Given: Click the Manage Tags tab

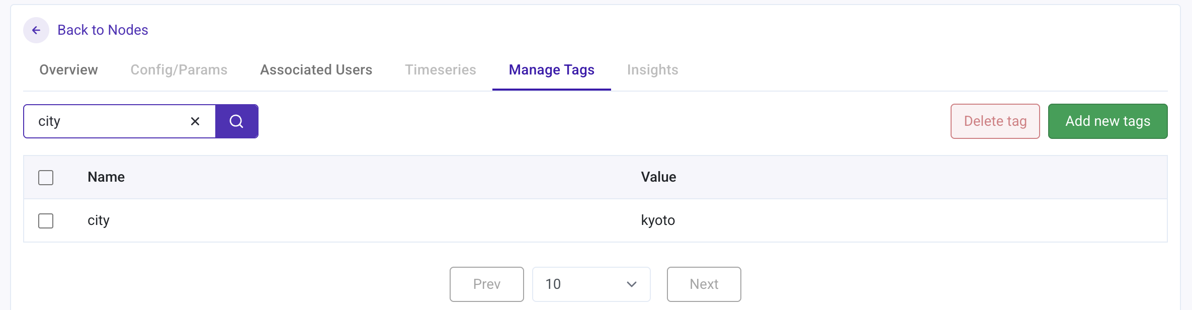Looking at the screenshot, I should (x=551, y=70).
